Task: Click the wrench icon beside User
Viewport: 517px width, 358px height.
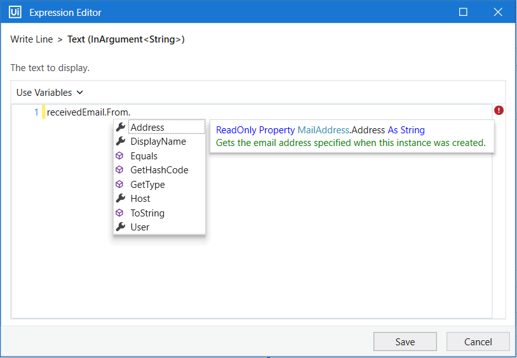Action: point(121,227)
